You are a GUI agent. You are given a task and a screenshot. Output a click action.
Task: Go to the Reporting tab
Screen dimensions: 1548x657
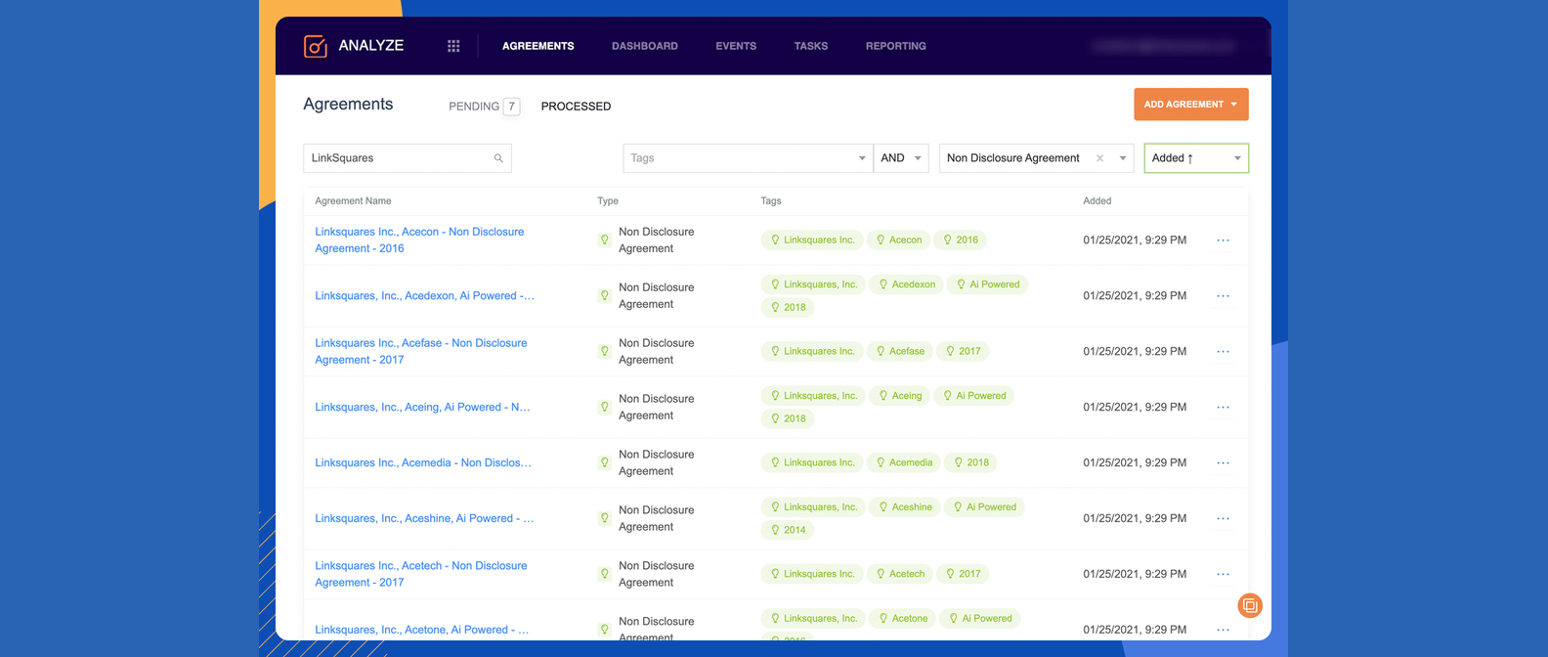coord(895,46)
